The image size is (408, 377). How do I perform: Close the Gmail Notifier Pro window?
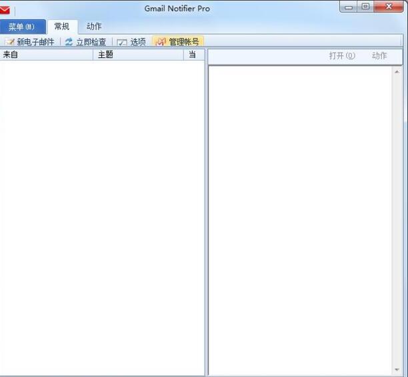point(389,6)
